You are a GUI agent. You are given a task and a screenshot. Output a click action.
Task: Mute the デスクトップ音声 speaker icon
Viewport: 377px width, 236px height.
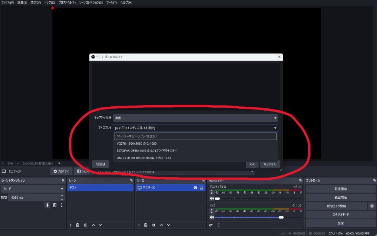[x=212, y=198]
